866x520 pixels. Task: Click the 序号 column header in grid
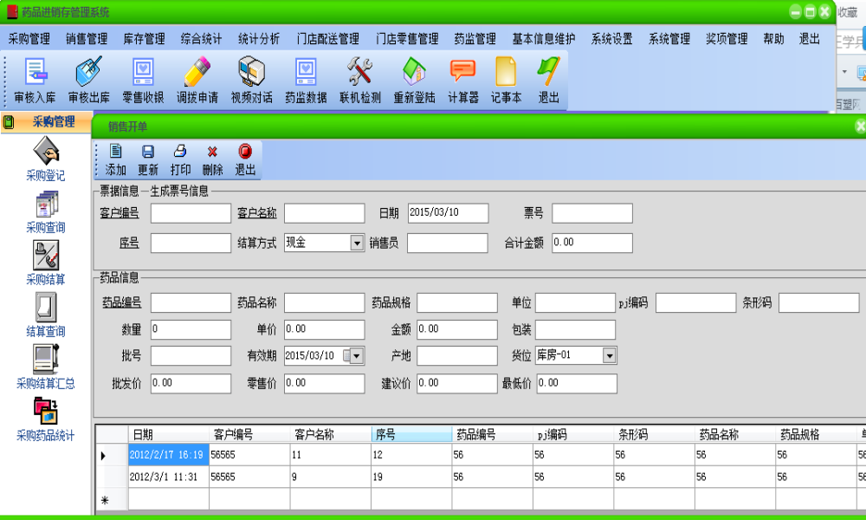tap(411, 434)
